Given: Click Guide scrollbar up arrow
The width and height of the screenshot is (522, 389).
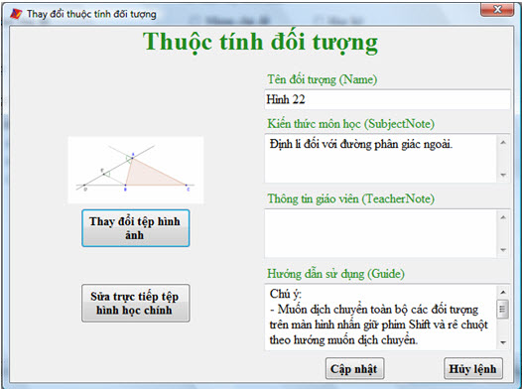Looking at the screenshot, I should [x=503, y=292].
